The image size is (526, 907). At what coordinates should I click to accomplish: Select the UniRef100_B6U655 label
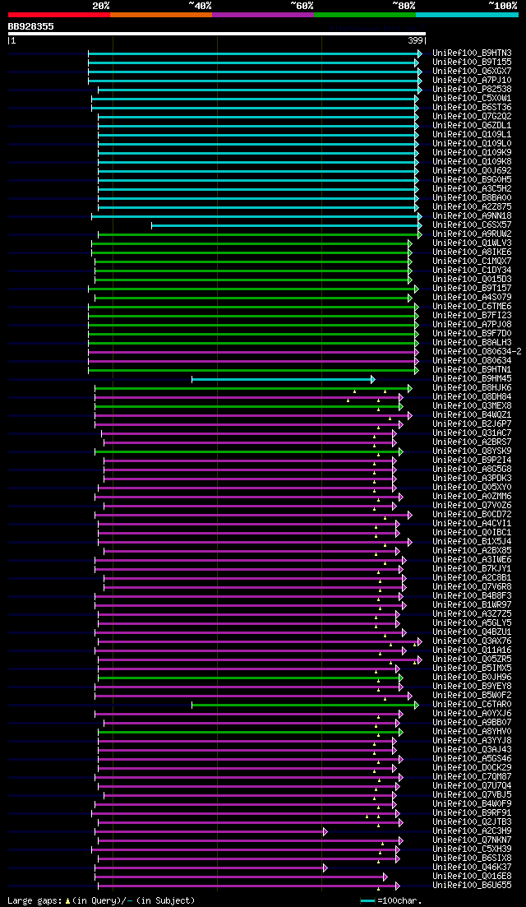(x=472, y=886)
